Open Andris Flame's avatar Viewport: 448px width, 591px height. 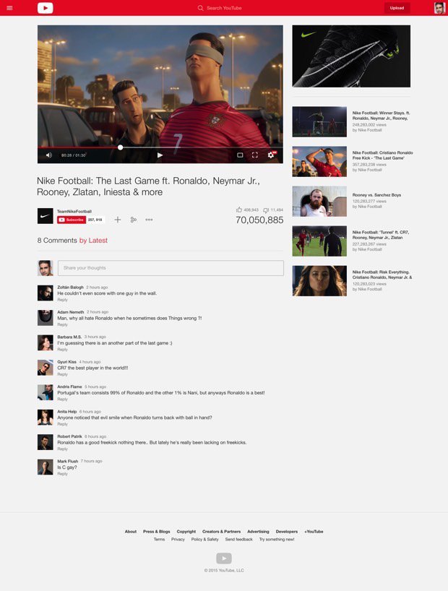46,392
